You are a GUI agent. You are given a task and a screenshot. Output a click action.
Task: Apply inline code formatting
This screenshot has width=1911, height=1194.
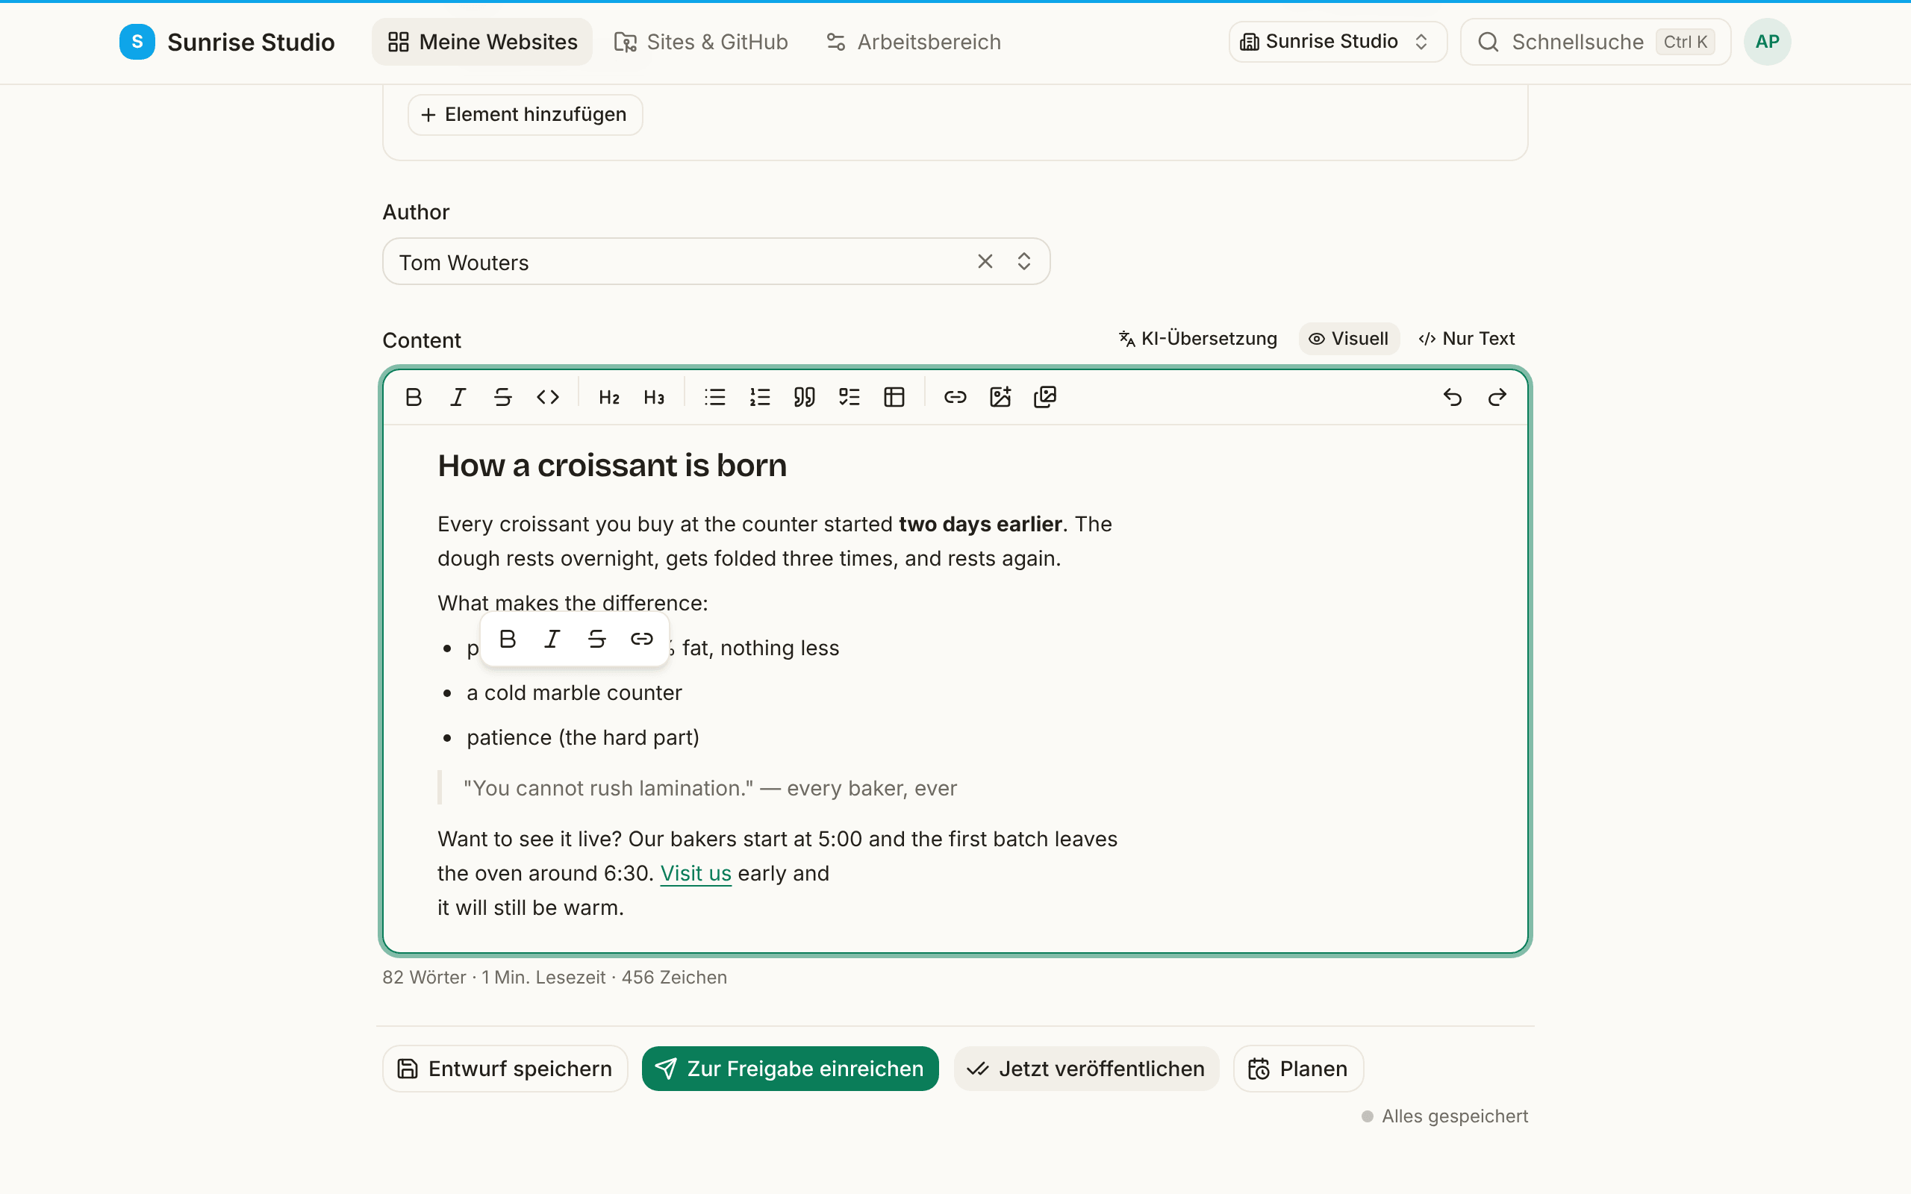point(548,397)
